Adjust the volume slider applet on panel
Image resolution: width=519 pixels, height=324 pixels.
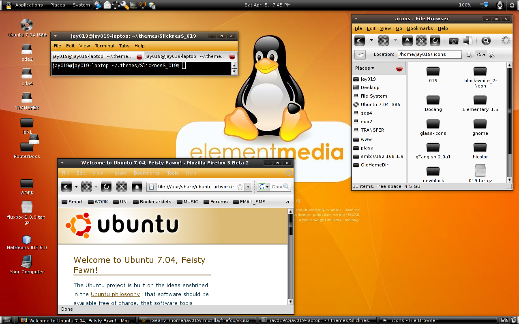point(484,5)
